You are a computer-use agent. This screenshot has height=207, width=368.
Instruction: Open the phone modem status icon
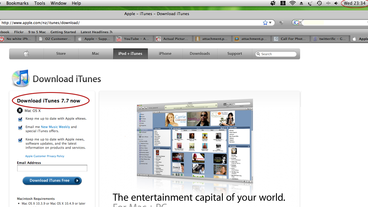pos(310,3)
